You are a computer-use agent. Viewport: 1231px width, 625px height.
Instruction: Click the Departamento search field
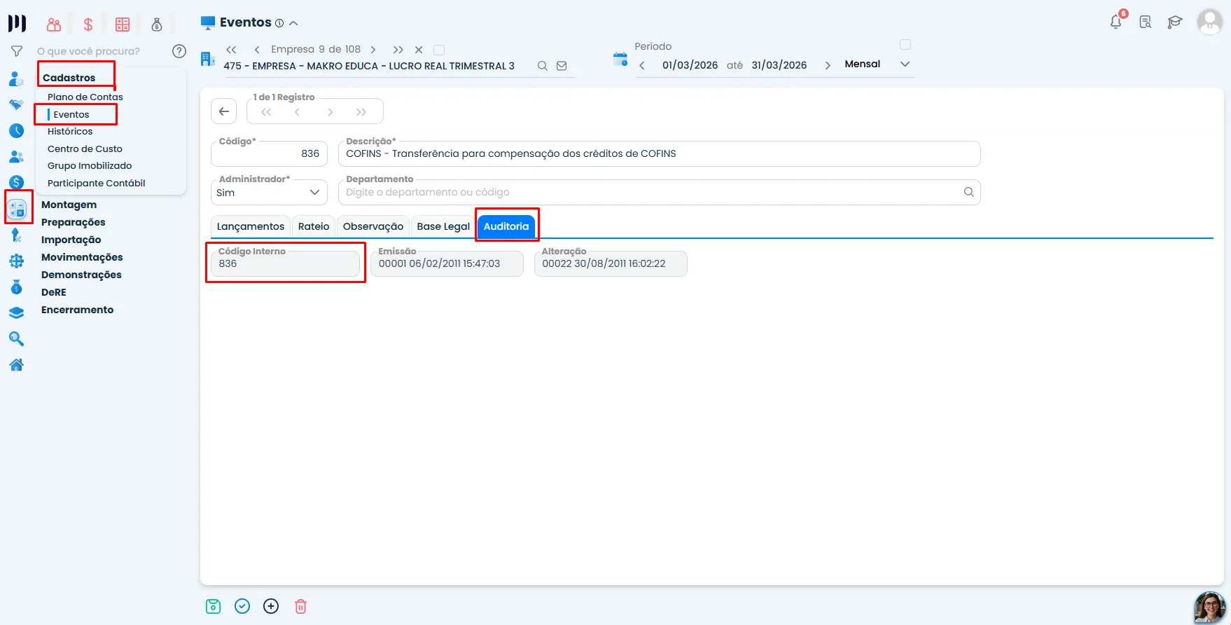659,193
